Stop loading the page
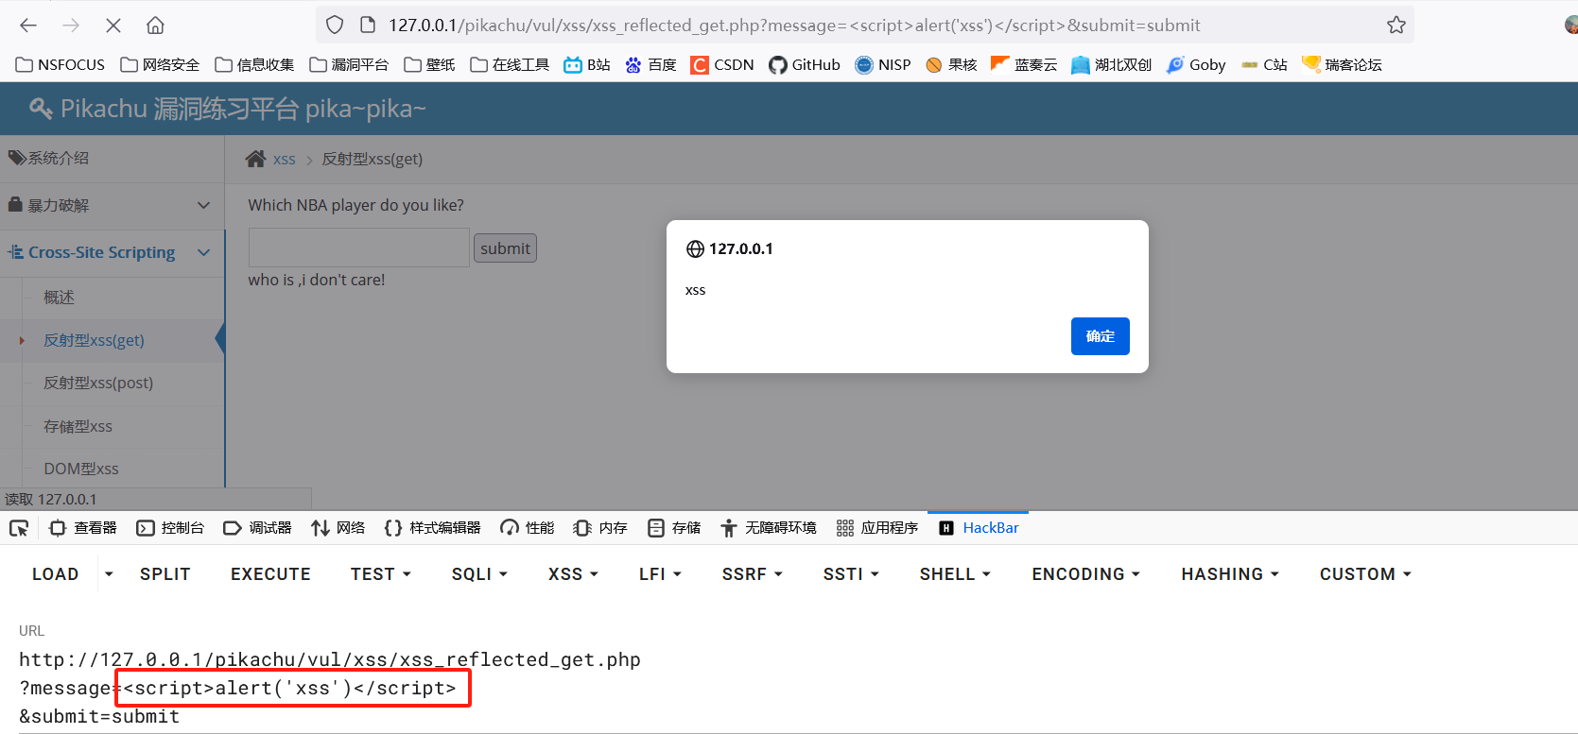Image resolution: width=1578 pixels, height=734 pixels. [113, 26]
